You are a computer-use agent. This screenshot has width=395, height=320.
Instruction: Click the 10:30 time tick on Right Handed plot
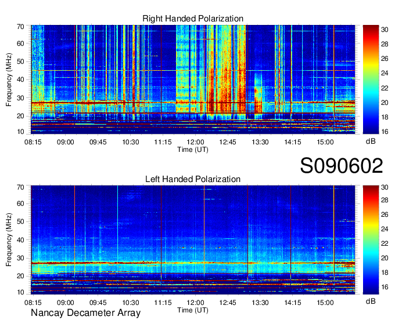coord(131,142)
